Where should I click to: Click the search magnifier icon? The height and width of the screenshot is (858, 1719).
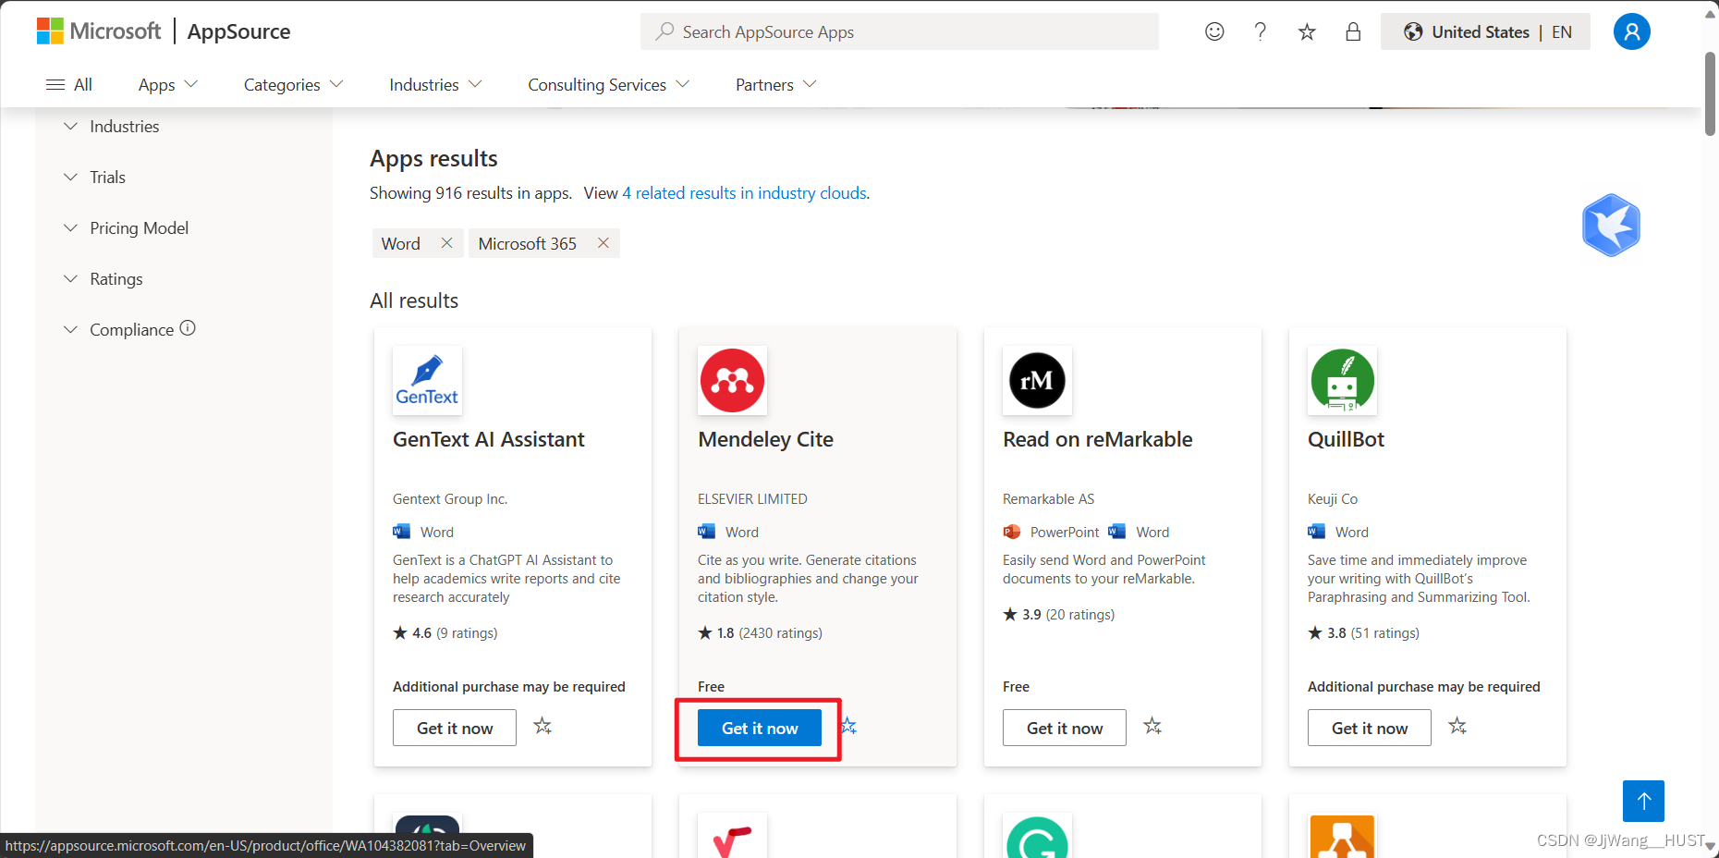click(664, 31)
